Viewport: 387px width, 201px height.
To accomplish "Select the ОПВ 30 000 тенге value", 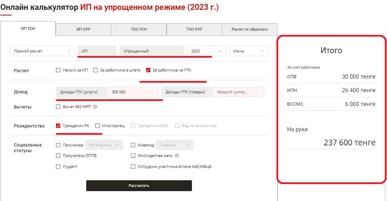I will point(359,77).
